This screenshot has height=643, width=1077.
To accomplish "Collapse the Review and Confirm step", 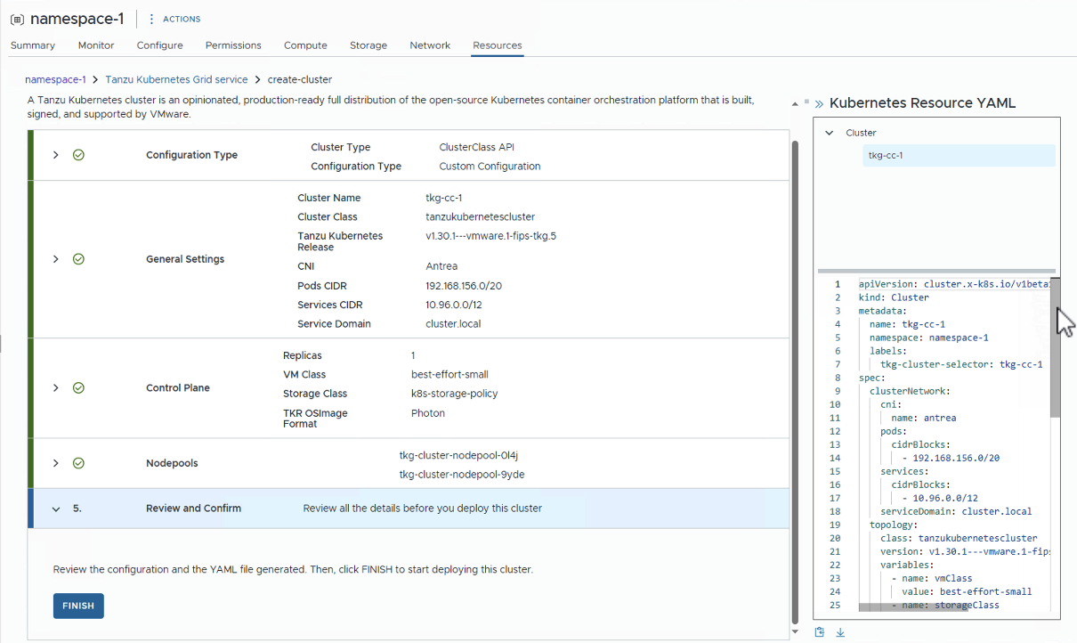I will tap(56, 509).
